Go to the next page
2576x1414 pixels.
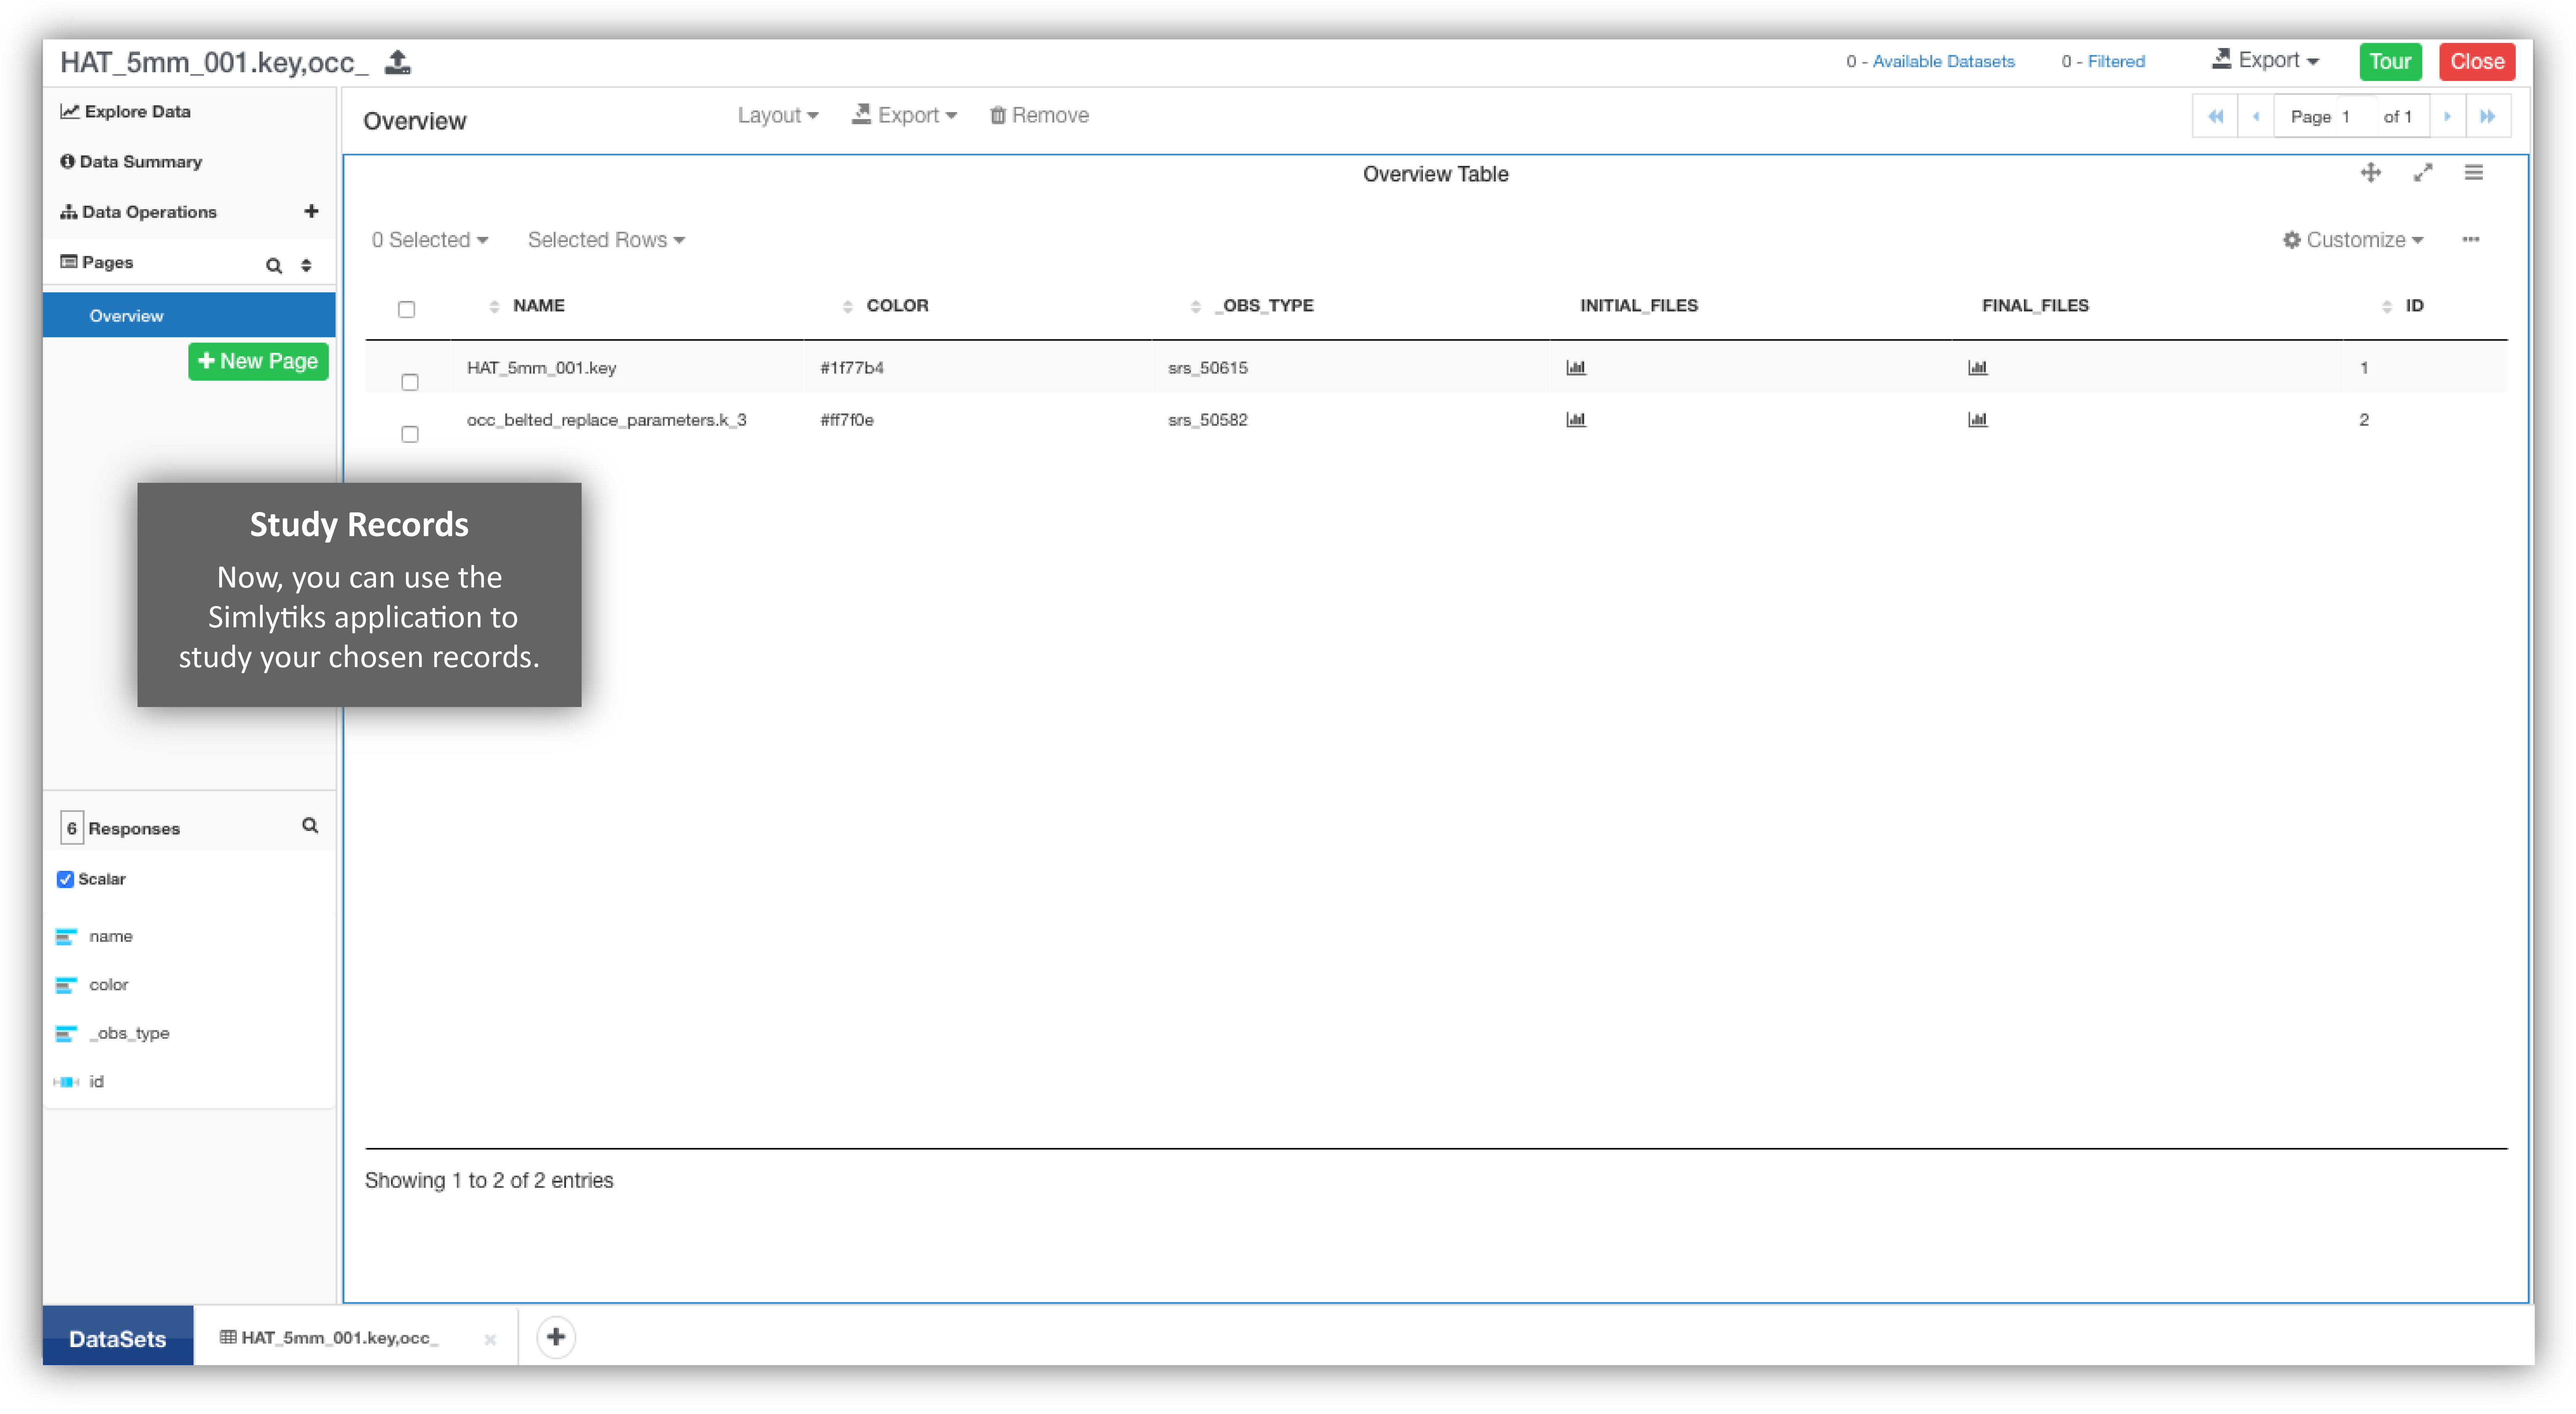(2447, 116)
